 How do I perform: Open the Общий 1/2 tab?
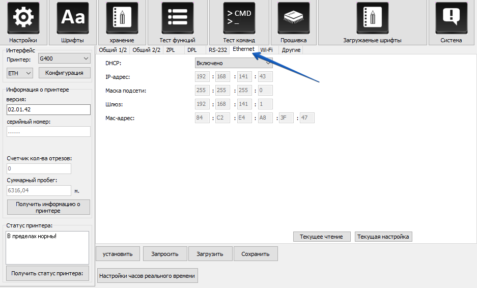[113, 50]
